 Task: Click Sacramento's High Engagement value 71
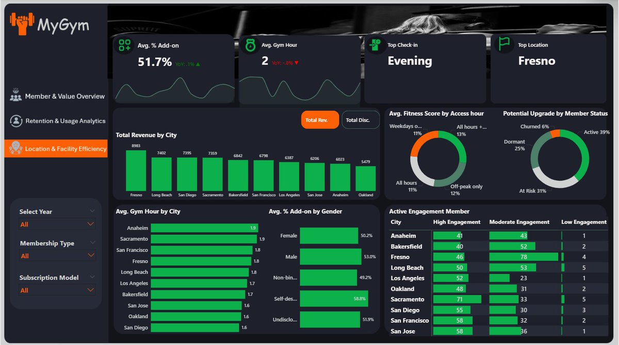click(x=459, y=299)
